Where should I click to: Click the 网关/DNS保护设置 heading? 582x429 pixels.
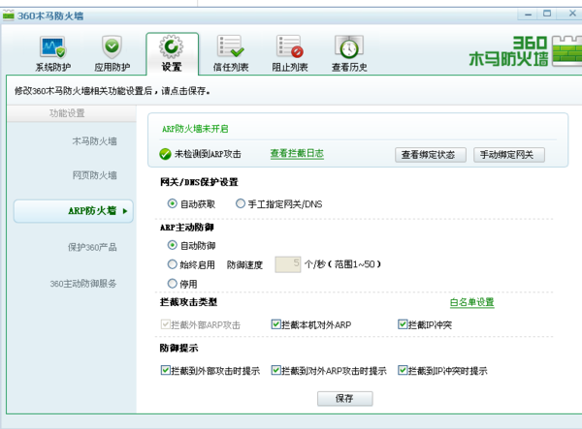[199, 182]
